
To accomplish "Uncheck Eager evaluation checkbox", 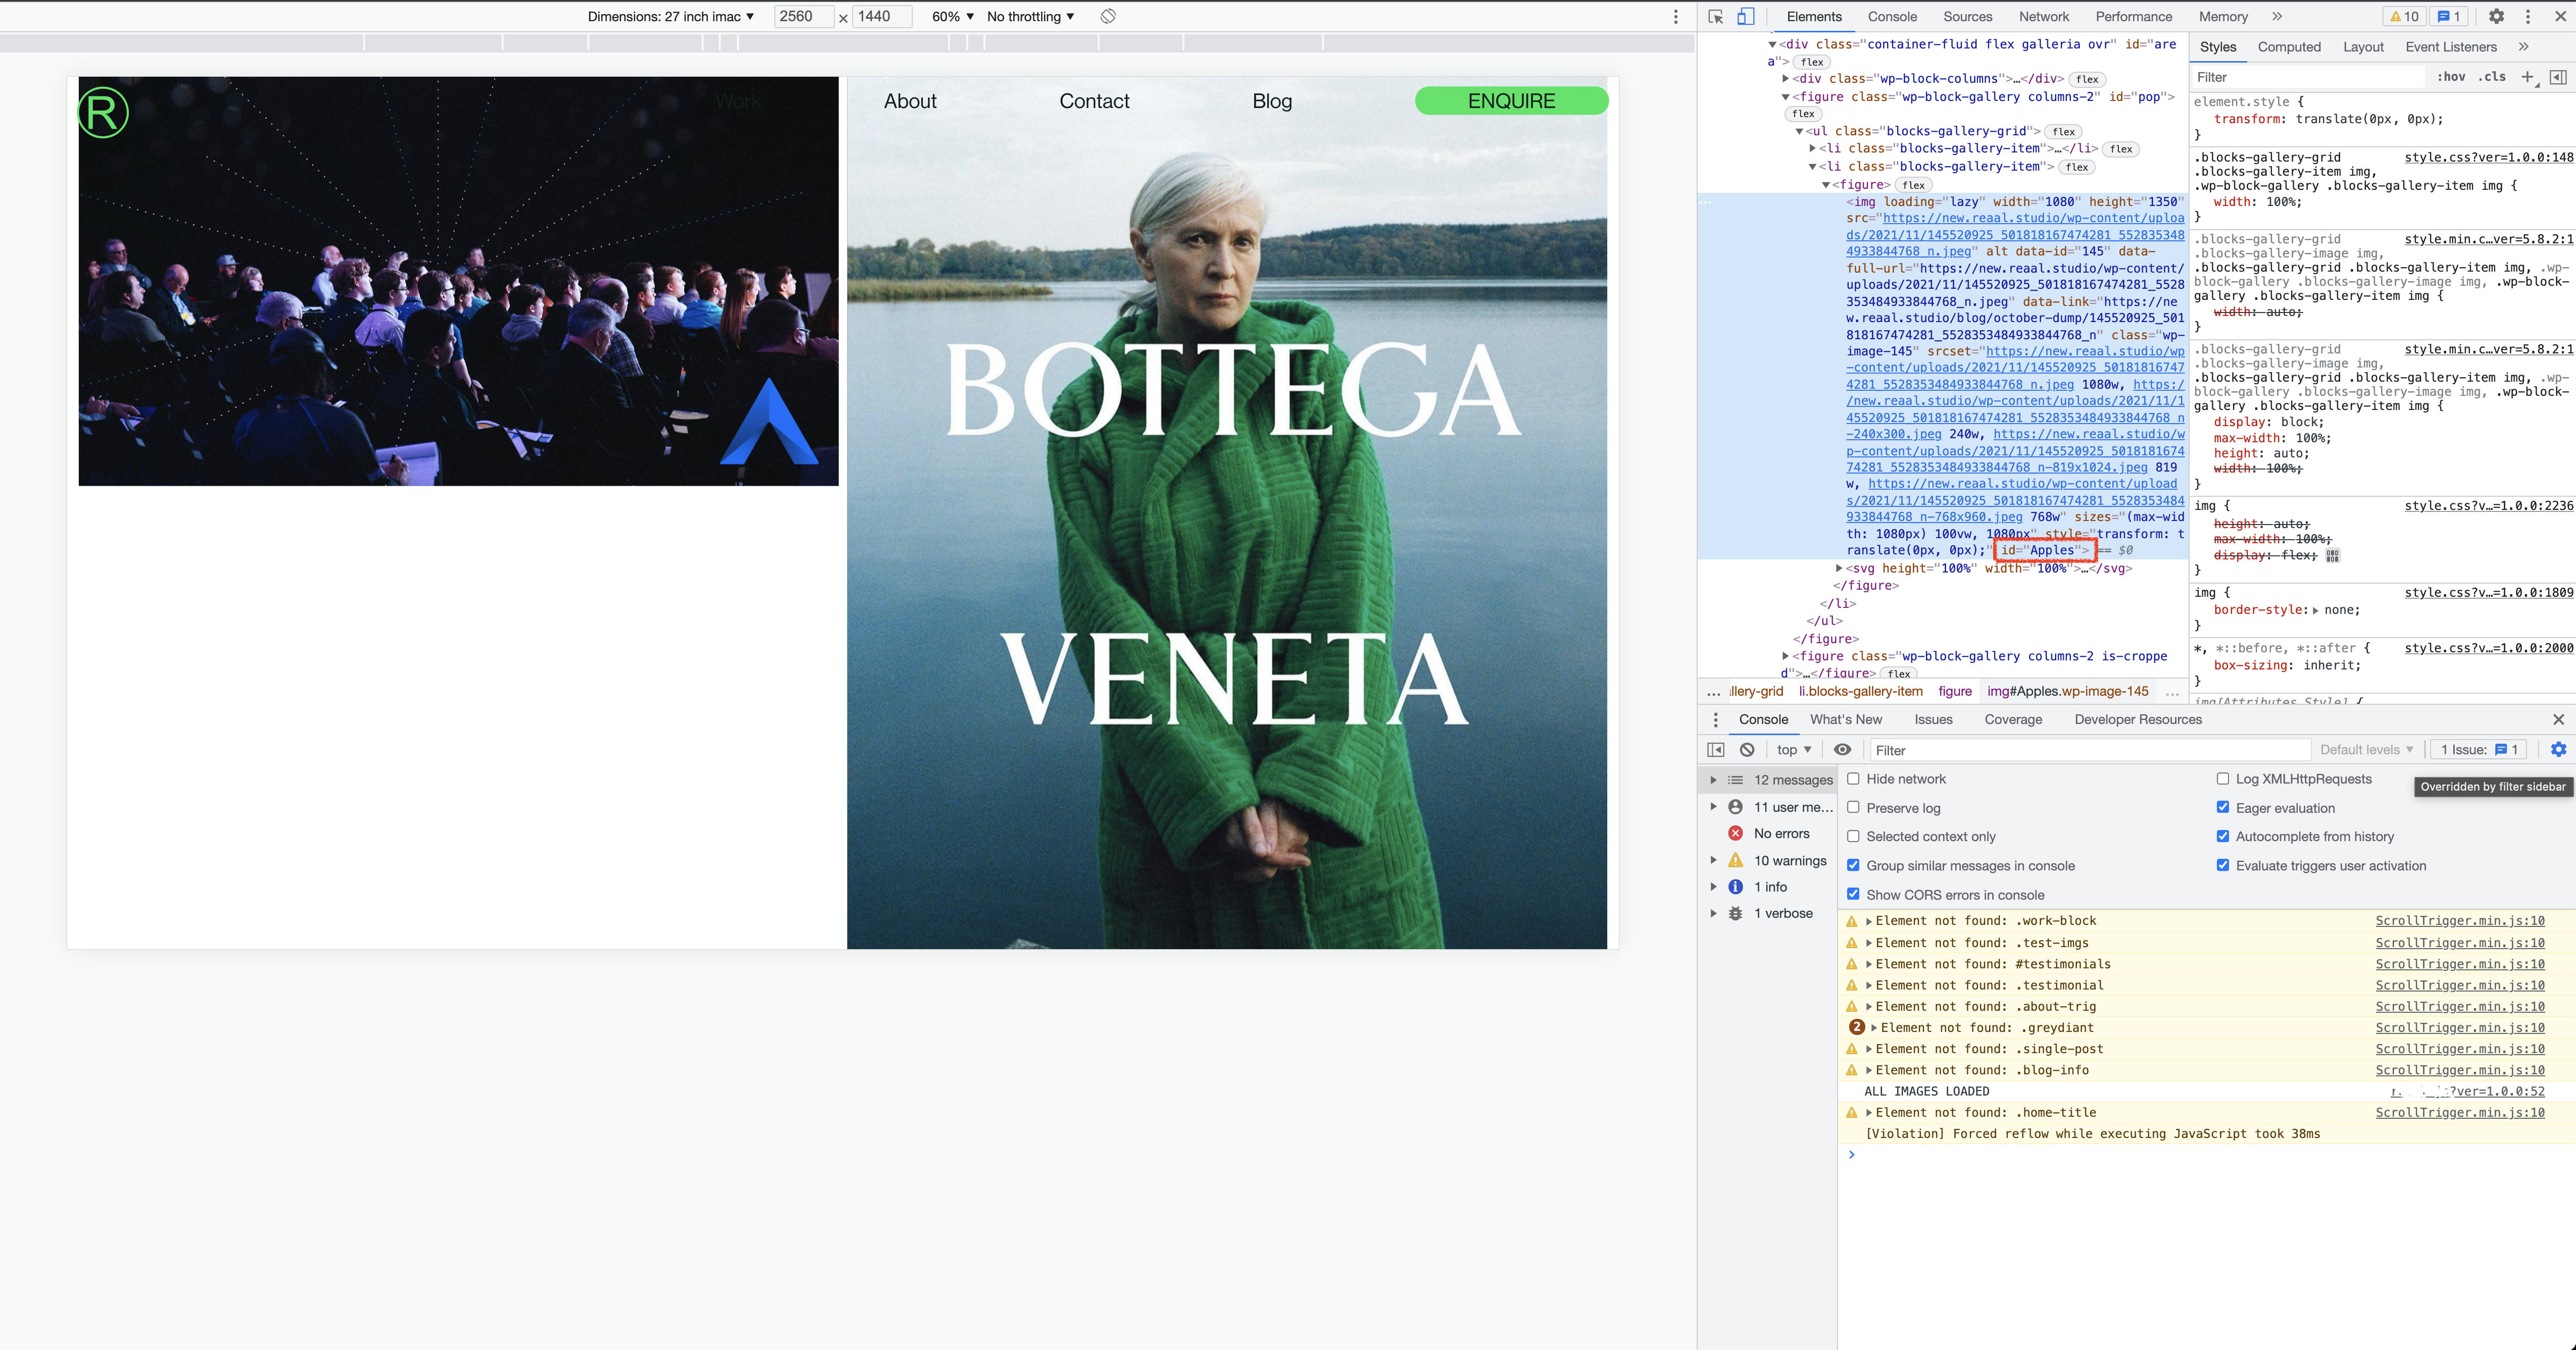I will 2222,807.
